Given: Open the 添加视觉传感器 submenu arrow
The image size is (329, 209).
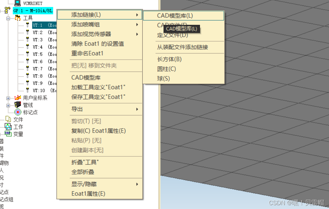Looking at the screenshot, I should tap(137, 34).
